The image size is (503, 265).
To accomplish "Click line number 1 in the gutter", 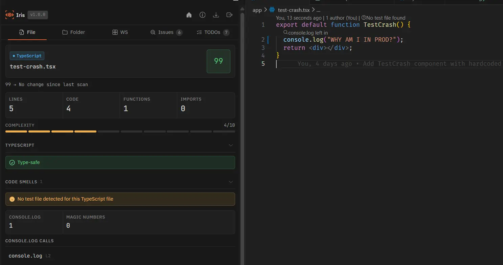I will tap(263, 25).
